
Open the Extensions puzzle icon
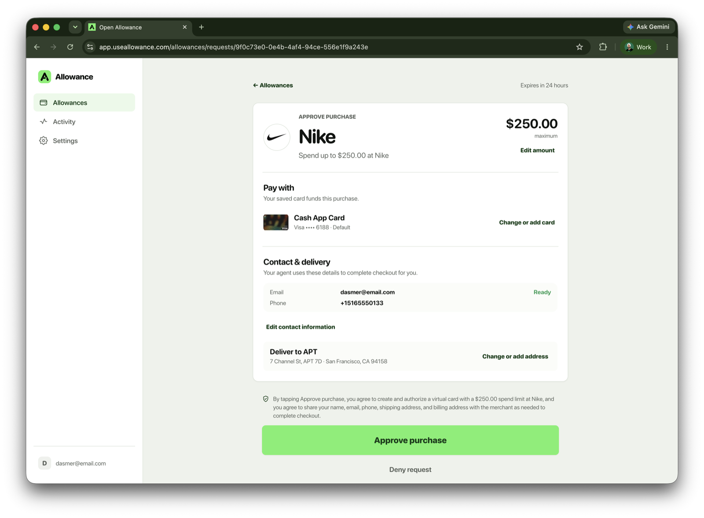(603, 47)
